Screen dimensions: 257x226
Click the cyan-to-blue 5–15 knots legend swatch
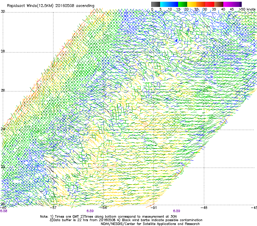tap(169, 4)
